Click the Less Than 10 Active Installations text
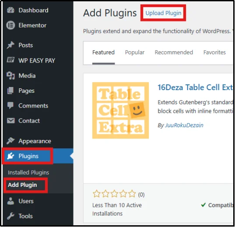The image size is (235, 227). click(x=117, y=210)
